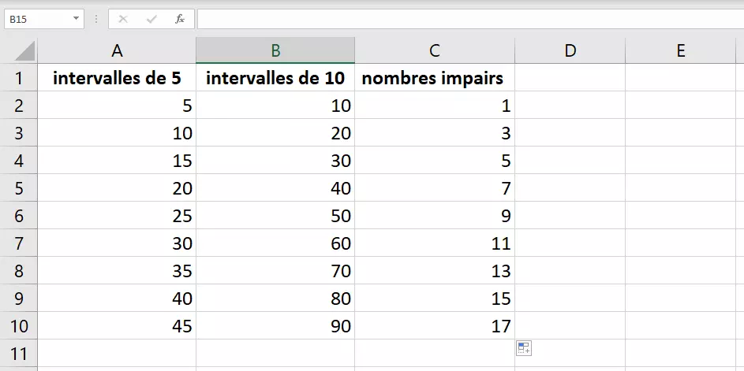Click inside the formula bar field
744x371 pixels.
(x=470, y=19)
